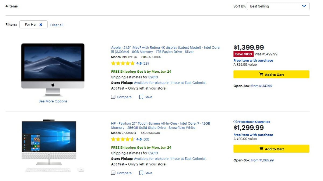Screen dimensions: 323x181
Task: Click the cart icon on iMac's Add to Cart
Action: click(261, 75)
